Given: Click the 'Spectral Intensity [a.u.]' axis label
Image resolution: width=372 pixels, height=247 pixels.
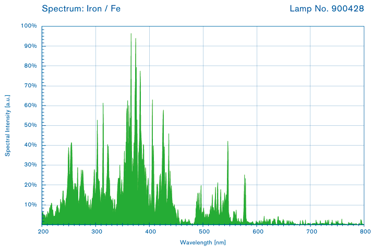Looking at the screenshot, I should [8, 125].
